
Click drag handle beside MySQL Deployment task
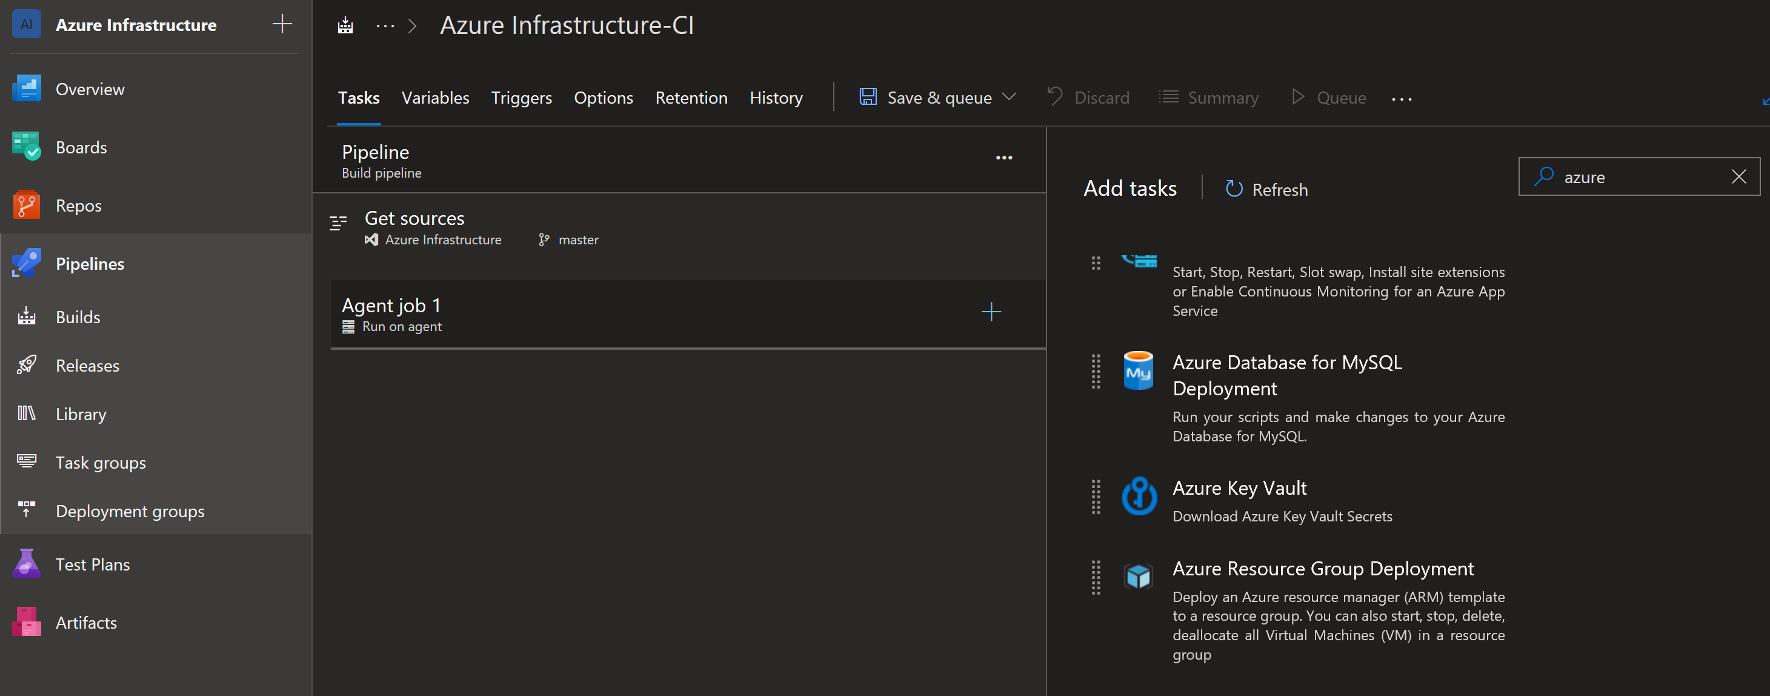[x=1095, y=372]
